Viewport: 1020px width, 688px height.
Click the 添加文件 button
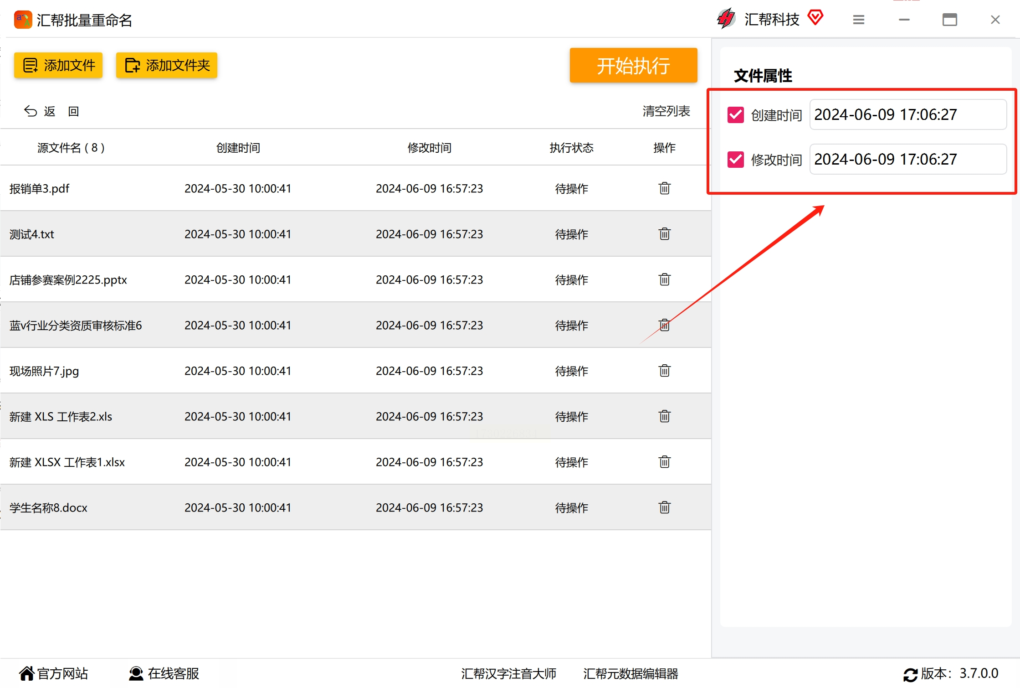coord(58,65)
